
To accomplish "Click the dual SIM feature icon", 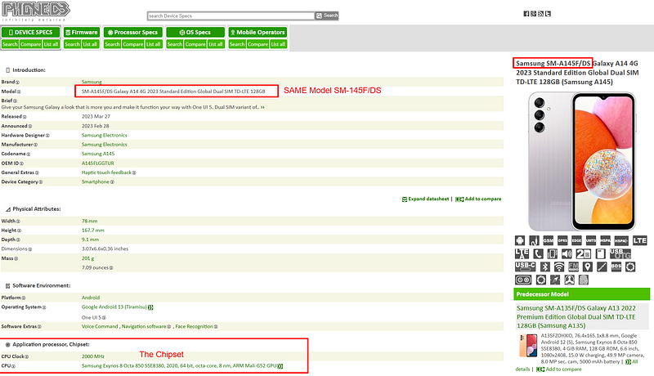I will point(583,254).
